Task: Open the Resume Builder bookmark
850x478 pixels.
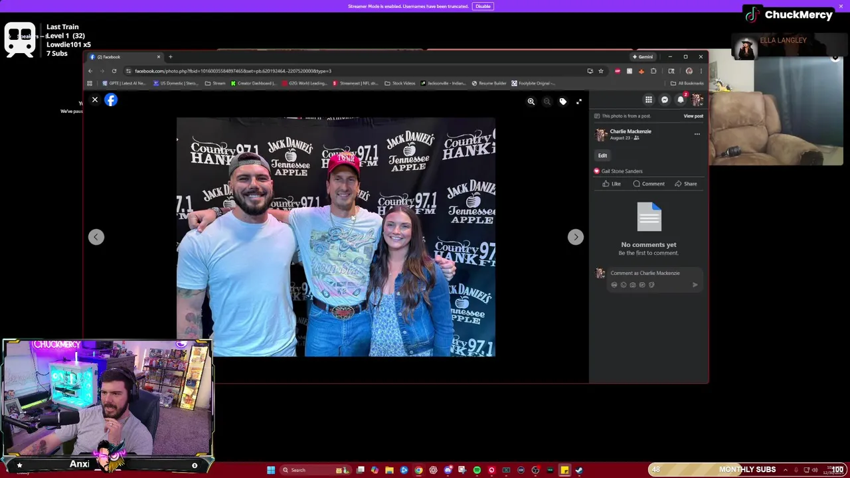Action: (x=489, y=84)
